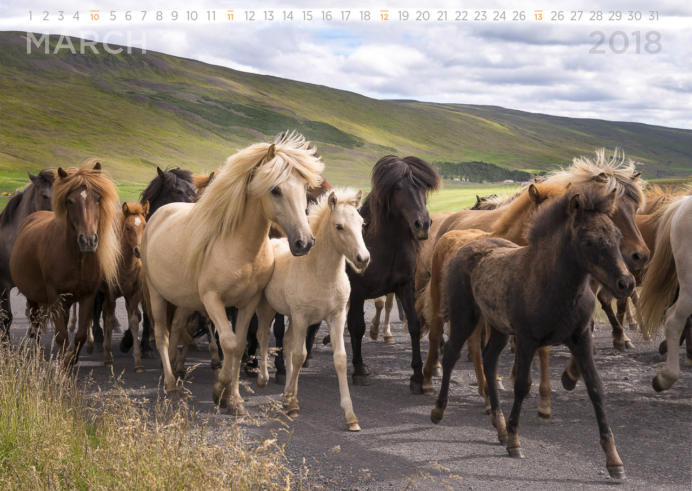
Task: Click date 18 in calendar row
Action: point(365,16)
